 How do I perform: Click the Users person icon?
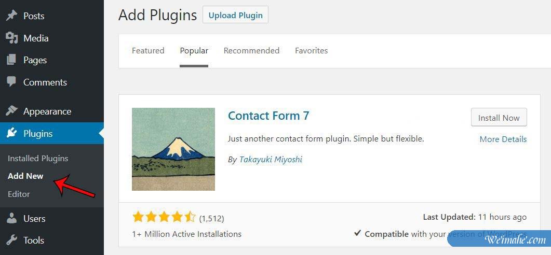tap(11, 218)
